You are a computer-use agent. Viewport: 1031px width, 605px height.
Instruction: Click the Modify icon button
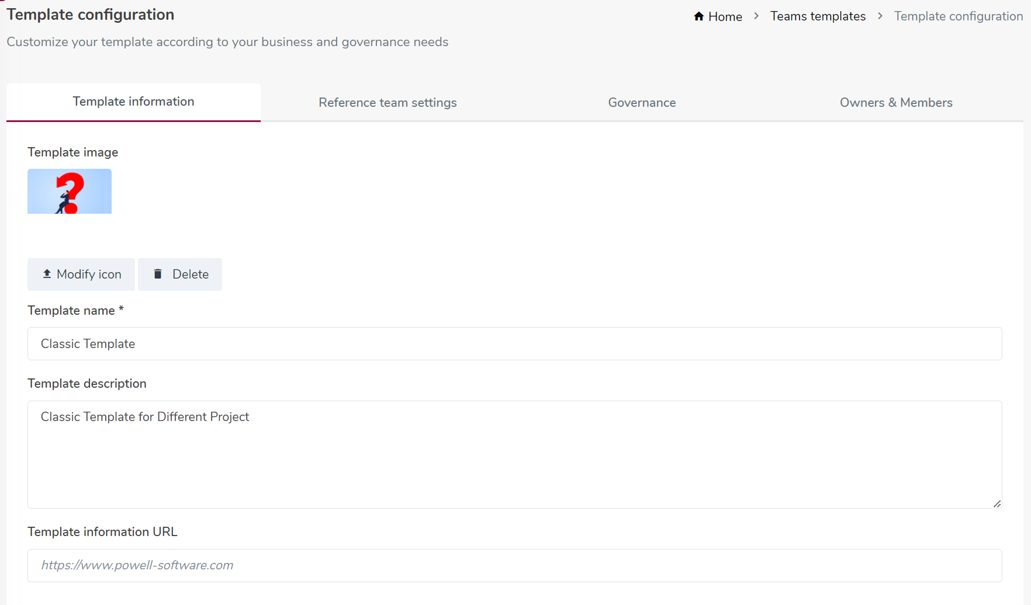(x=81, y=274)
